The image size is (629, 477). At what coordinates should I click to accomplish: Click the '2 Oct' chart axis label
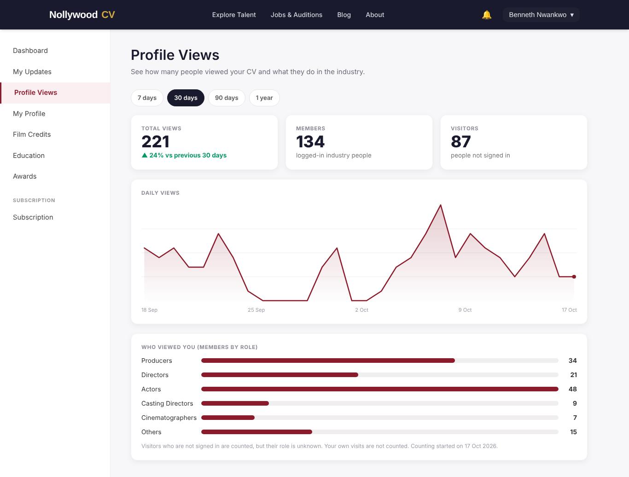point(361,310)
